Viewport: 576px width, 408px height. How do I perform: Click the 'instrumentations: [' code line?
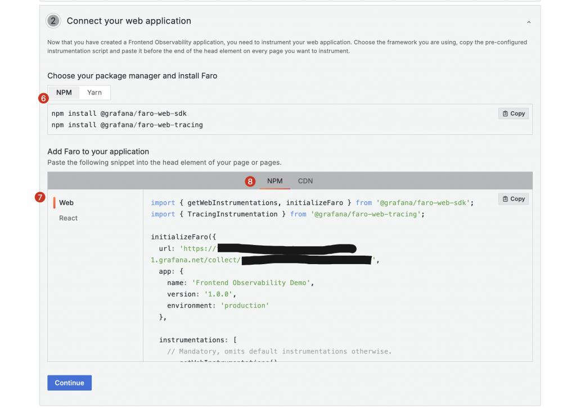click(x=198, y=340)
